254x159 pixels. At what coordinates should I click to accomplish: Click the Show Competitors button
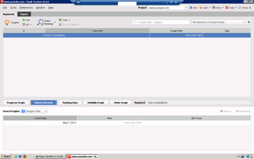tap(69, 24)
